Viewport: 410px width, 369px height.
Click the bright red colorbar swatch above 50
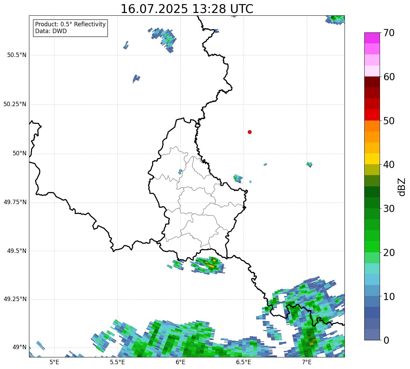372,115
